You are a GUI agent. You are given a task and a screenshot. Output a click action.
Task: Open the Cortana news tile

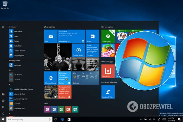coord(93,50)
